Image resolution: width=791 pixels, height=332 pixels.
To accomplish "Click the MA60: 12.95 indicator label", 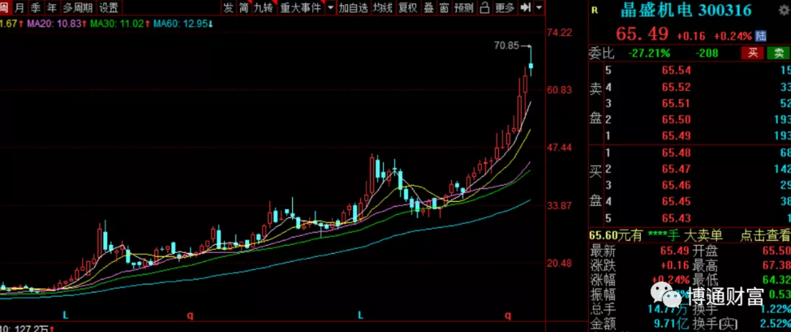I will click(x=184, y=23).
